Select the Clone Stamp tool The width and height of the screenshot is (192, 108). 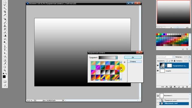5,26
